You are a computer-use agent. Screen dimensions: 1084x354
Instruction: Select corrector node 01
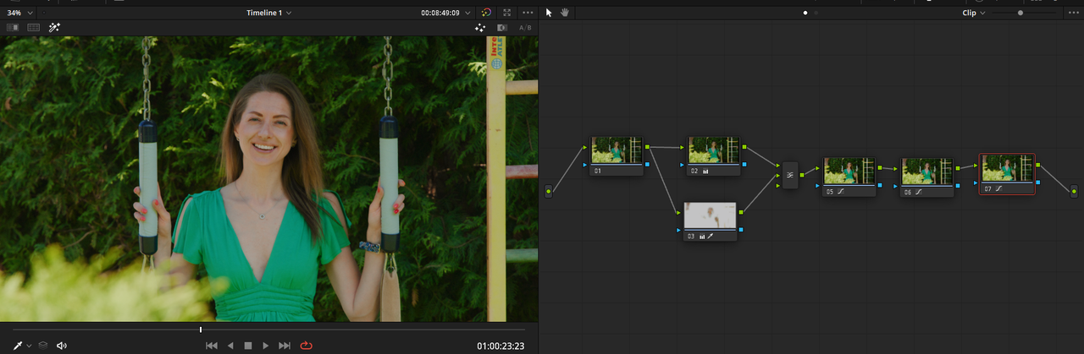pyautogui.click(x=617, y=155)
